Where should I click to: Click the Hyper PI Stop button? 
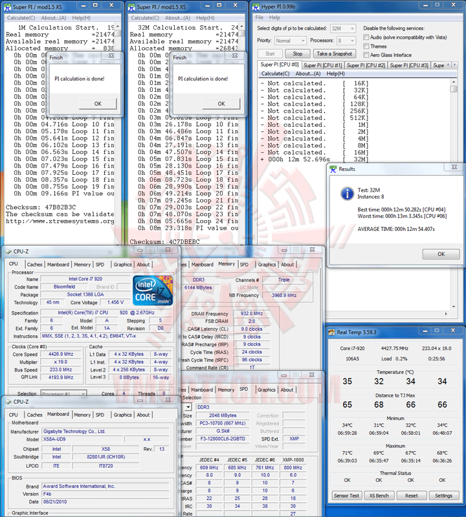pyautogui.click(x=298, y=54)
